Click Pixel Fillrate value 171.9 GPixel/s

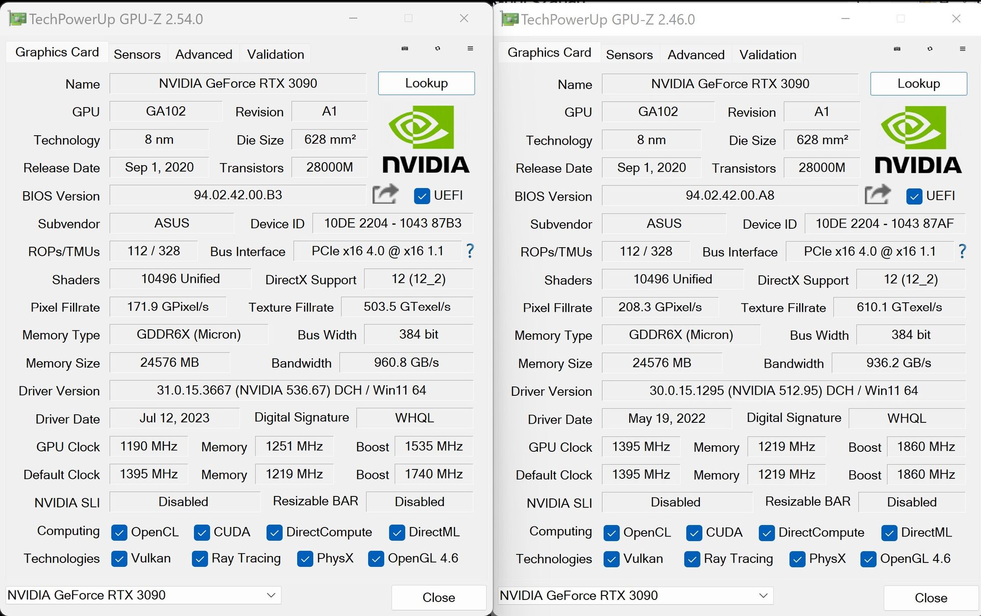click(x=168, y=307)
